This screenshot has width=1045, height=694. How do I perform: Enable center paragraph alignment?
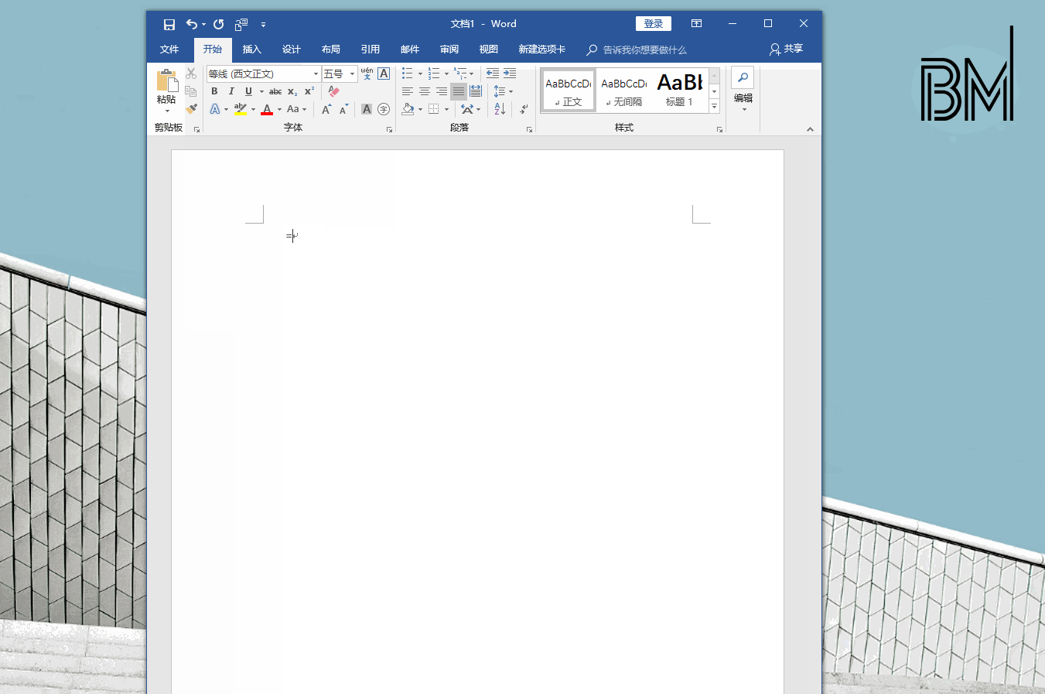(x=423, y=91)
